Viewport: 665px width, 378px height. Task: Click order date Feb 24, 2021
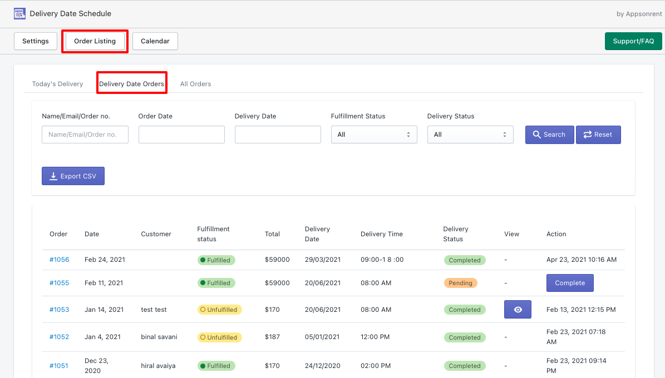(105, 260)
